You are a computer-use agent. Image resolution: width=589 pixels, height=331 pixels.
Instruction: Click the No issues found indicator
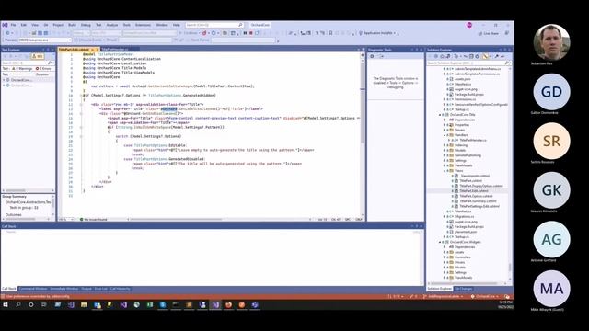94,219
